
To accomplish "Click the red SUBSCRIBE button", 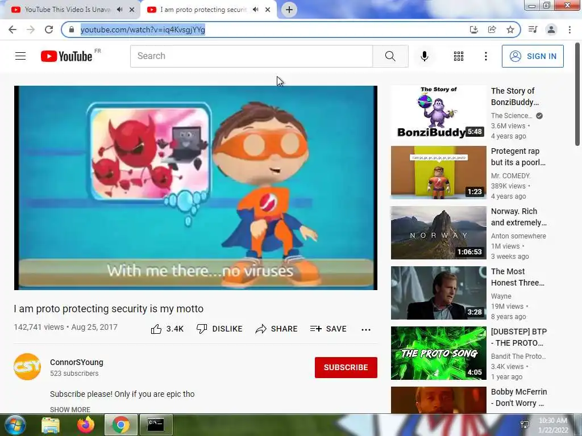I will 346,367.
